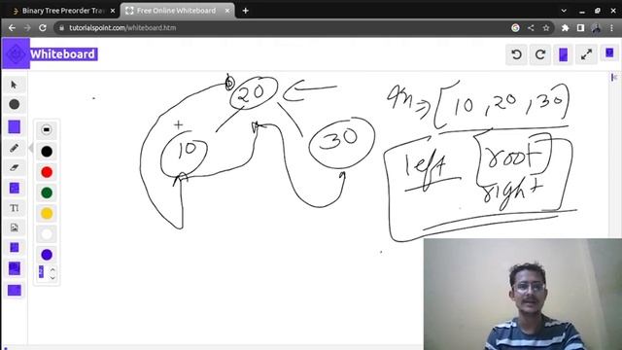Choose blue pen color
The height and width of the screenshot is (350, 622).
47,255
